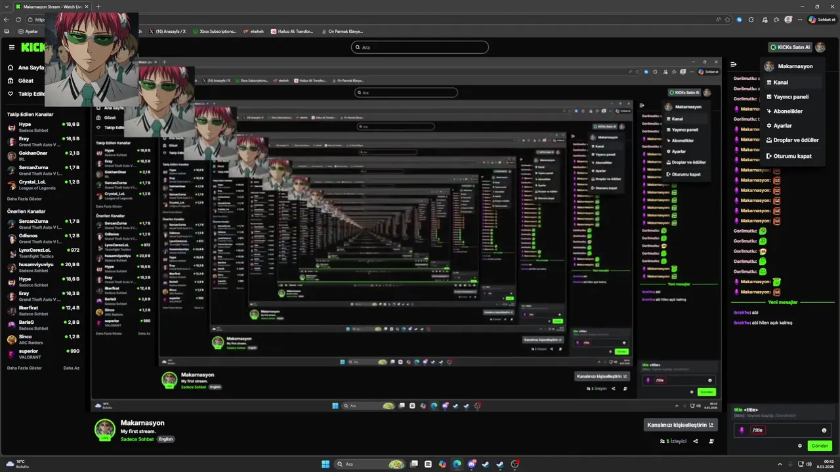This screenshot has height=472, width=840.
Task: Open the profile avatar in Kick header
Action: (x=820, y=47)
